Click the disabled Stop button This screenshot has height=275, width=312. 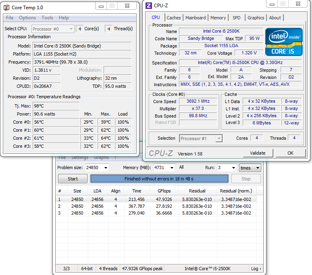(x=246, y=179)
